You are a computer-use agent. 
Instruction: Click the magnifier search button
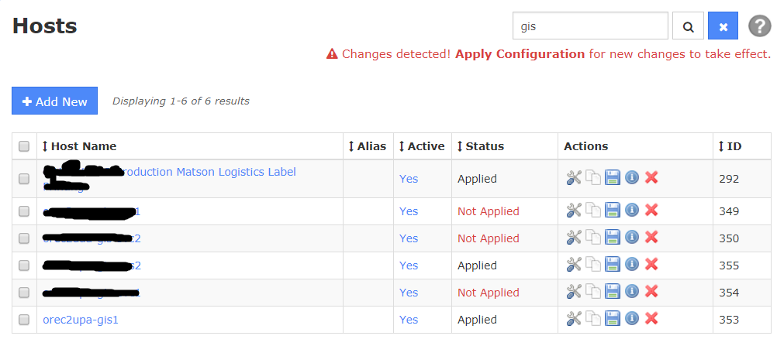pyautogui.click(x=688, y=26)
